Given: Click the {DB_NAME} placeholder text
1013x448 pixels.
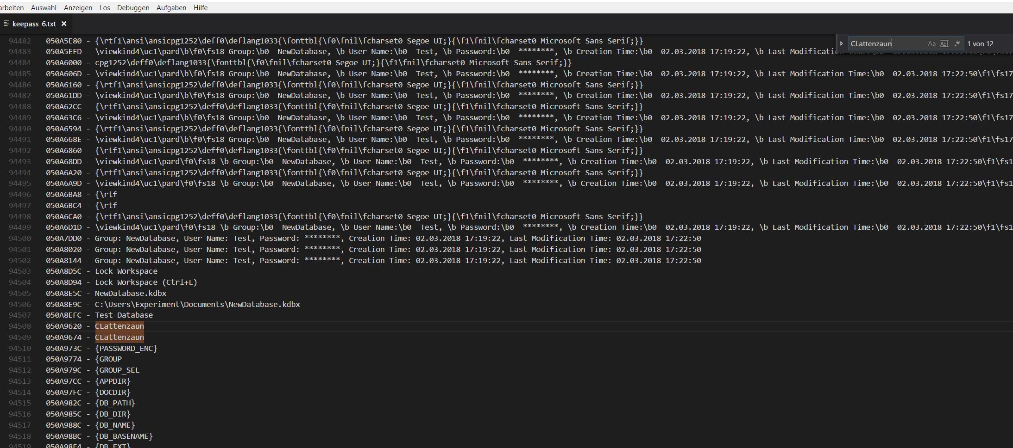Looking at the screenshot, I should click(x=115, y=425).
